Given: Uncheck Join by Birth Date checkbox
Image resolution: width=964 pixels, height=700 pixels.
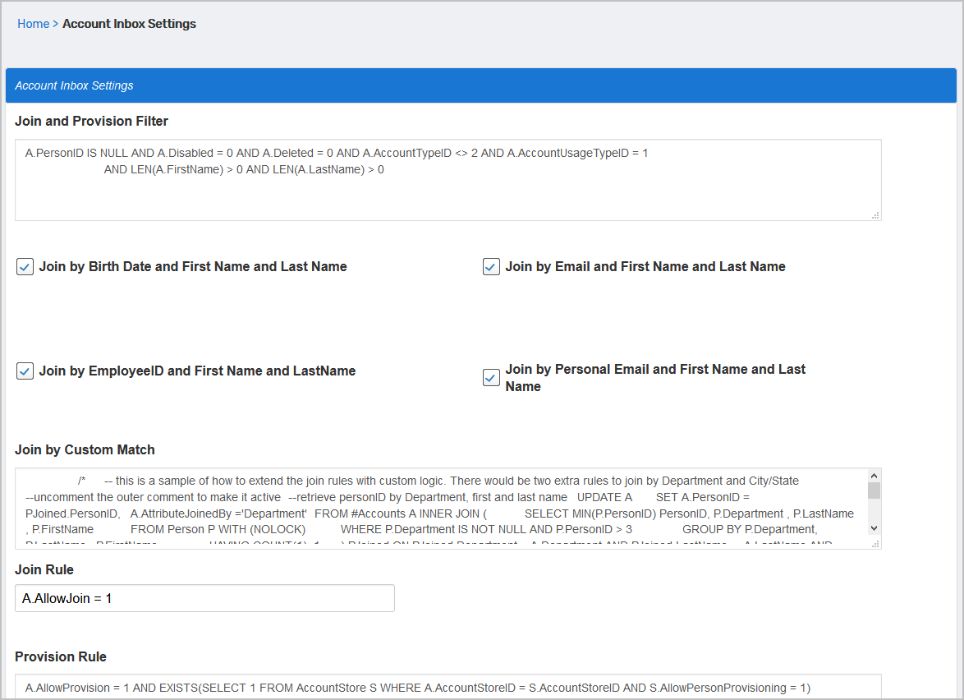Looking at the screenshot, I should (25, 267).
